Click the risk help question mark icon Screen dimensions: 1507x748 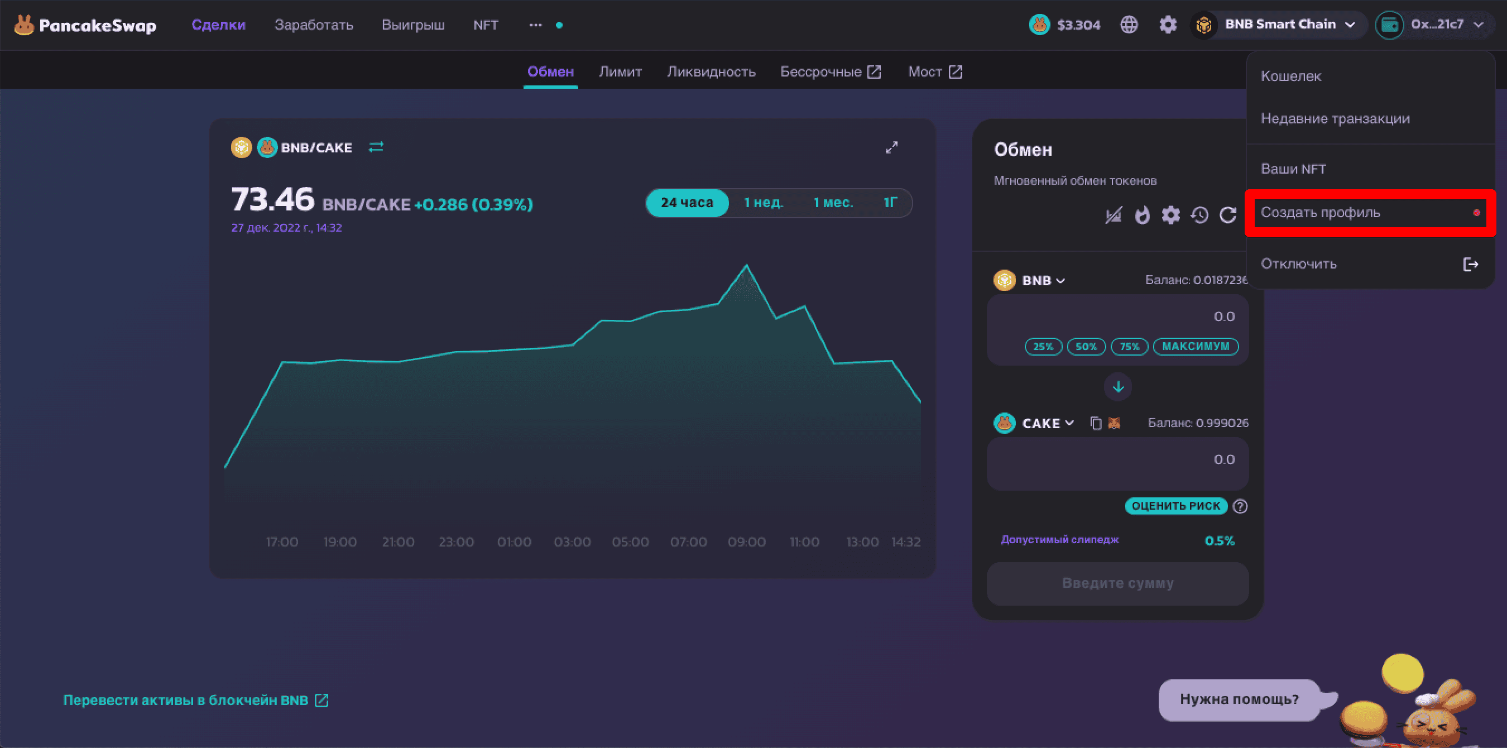pos(1240,506)
